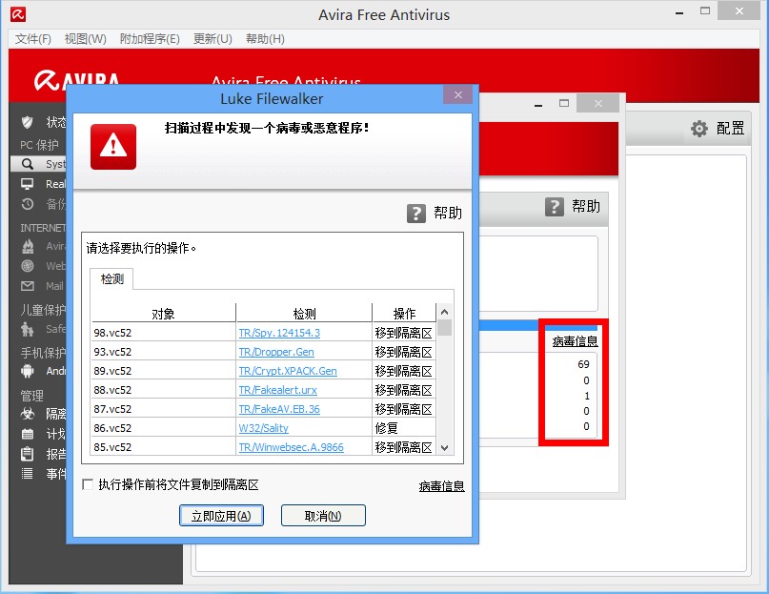
Task: Open TR/Dropper.Gen detection link
Action: click(276, 352)
